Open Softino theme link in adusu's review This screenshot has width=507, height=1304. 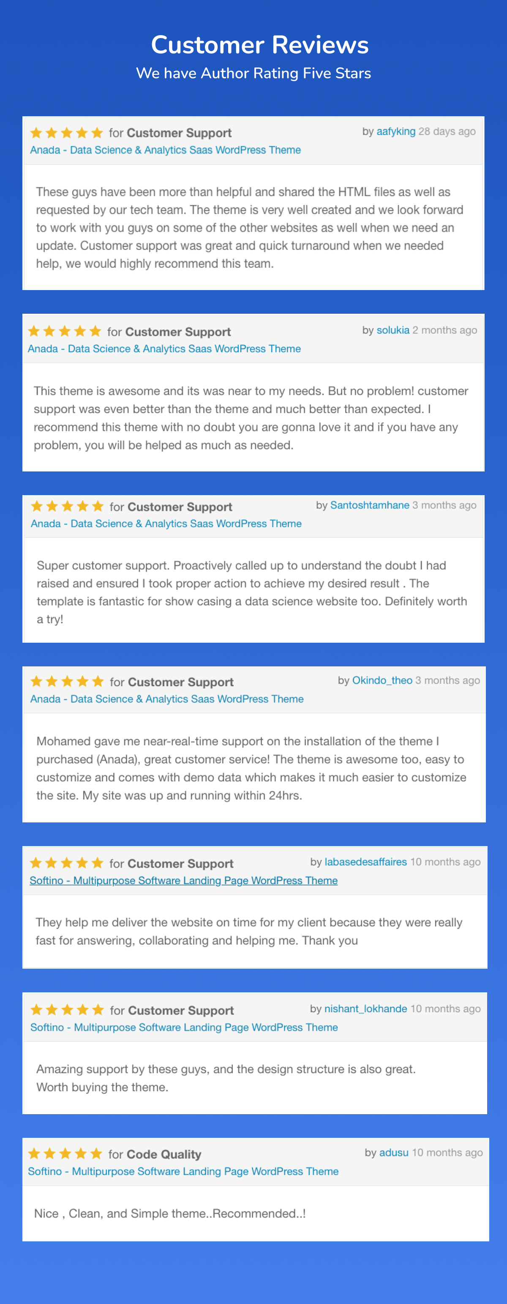tap(183, 1171)
